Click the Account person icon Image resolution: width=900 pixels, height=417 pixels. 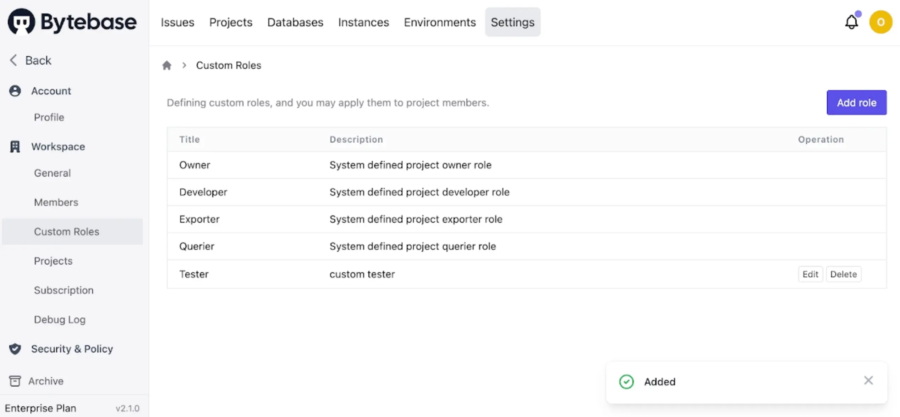click(x=15, y=91)
